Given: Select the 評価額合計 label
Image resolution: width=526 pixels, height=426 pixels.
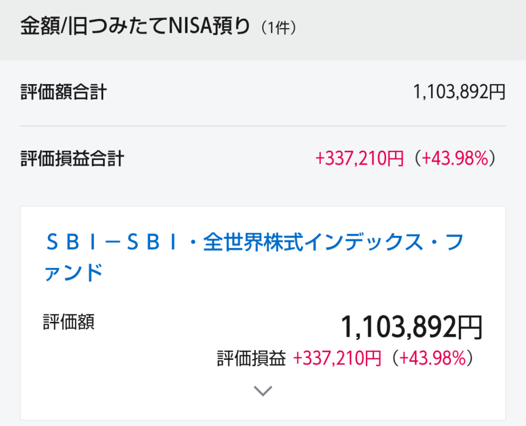Looking at the screenshot, I should pos(64,92).
